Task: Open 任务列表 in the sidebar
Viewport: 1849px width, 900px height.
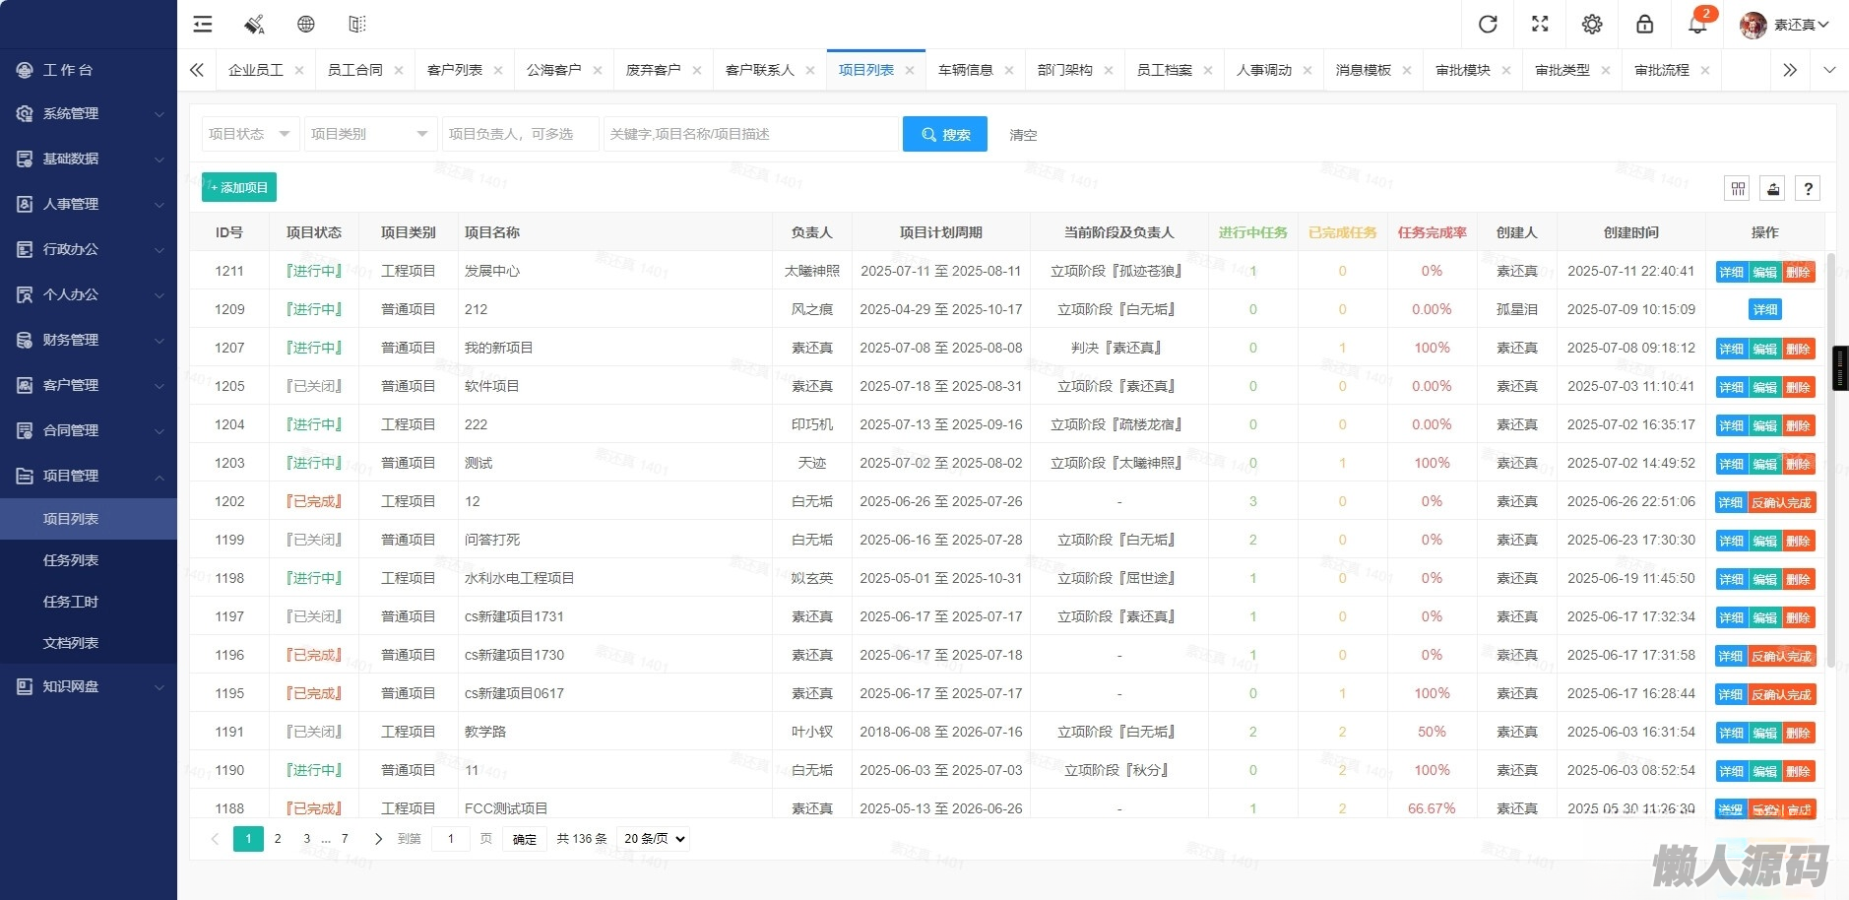Action: coord(71,560)
